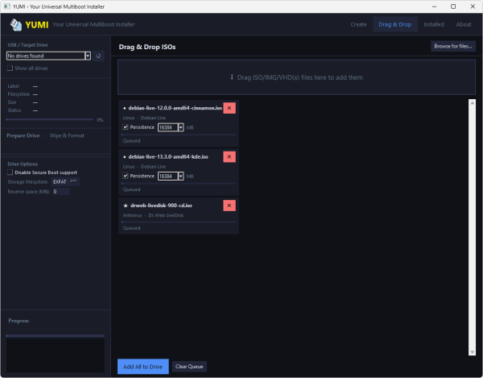Expand persistence size dropdown for kde ISO
The image size is (483, 378).
pyautogui.click(x=181, y=176)
